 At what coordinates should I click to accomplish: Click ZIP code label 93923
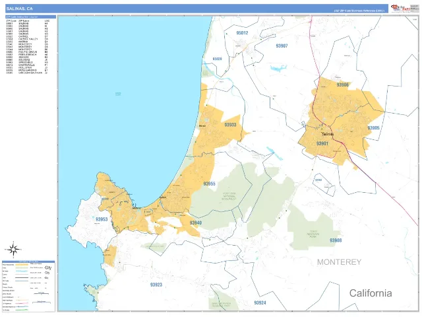point(156,285)
